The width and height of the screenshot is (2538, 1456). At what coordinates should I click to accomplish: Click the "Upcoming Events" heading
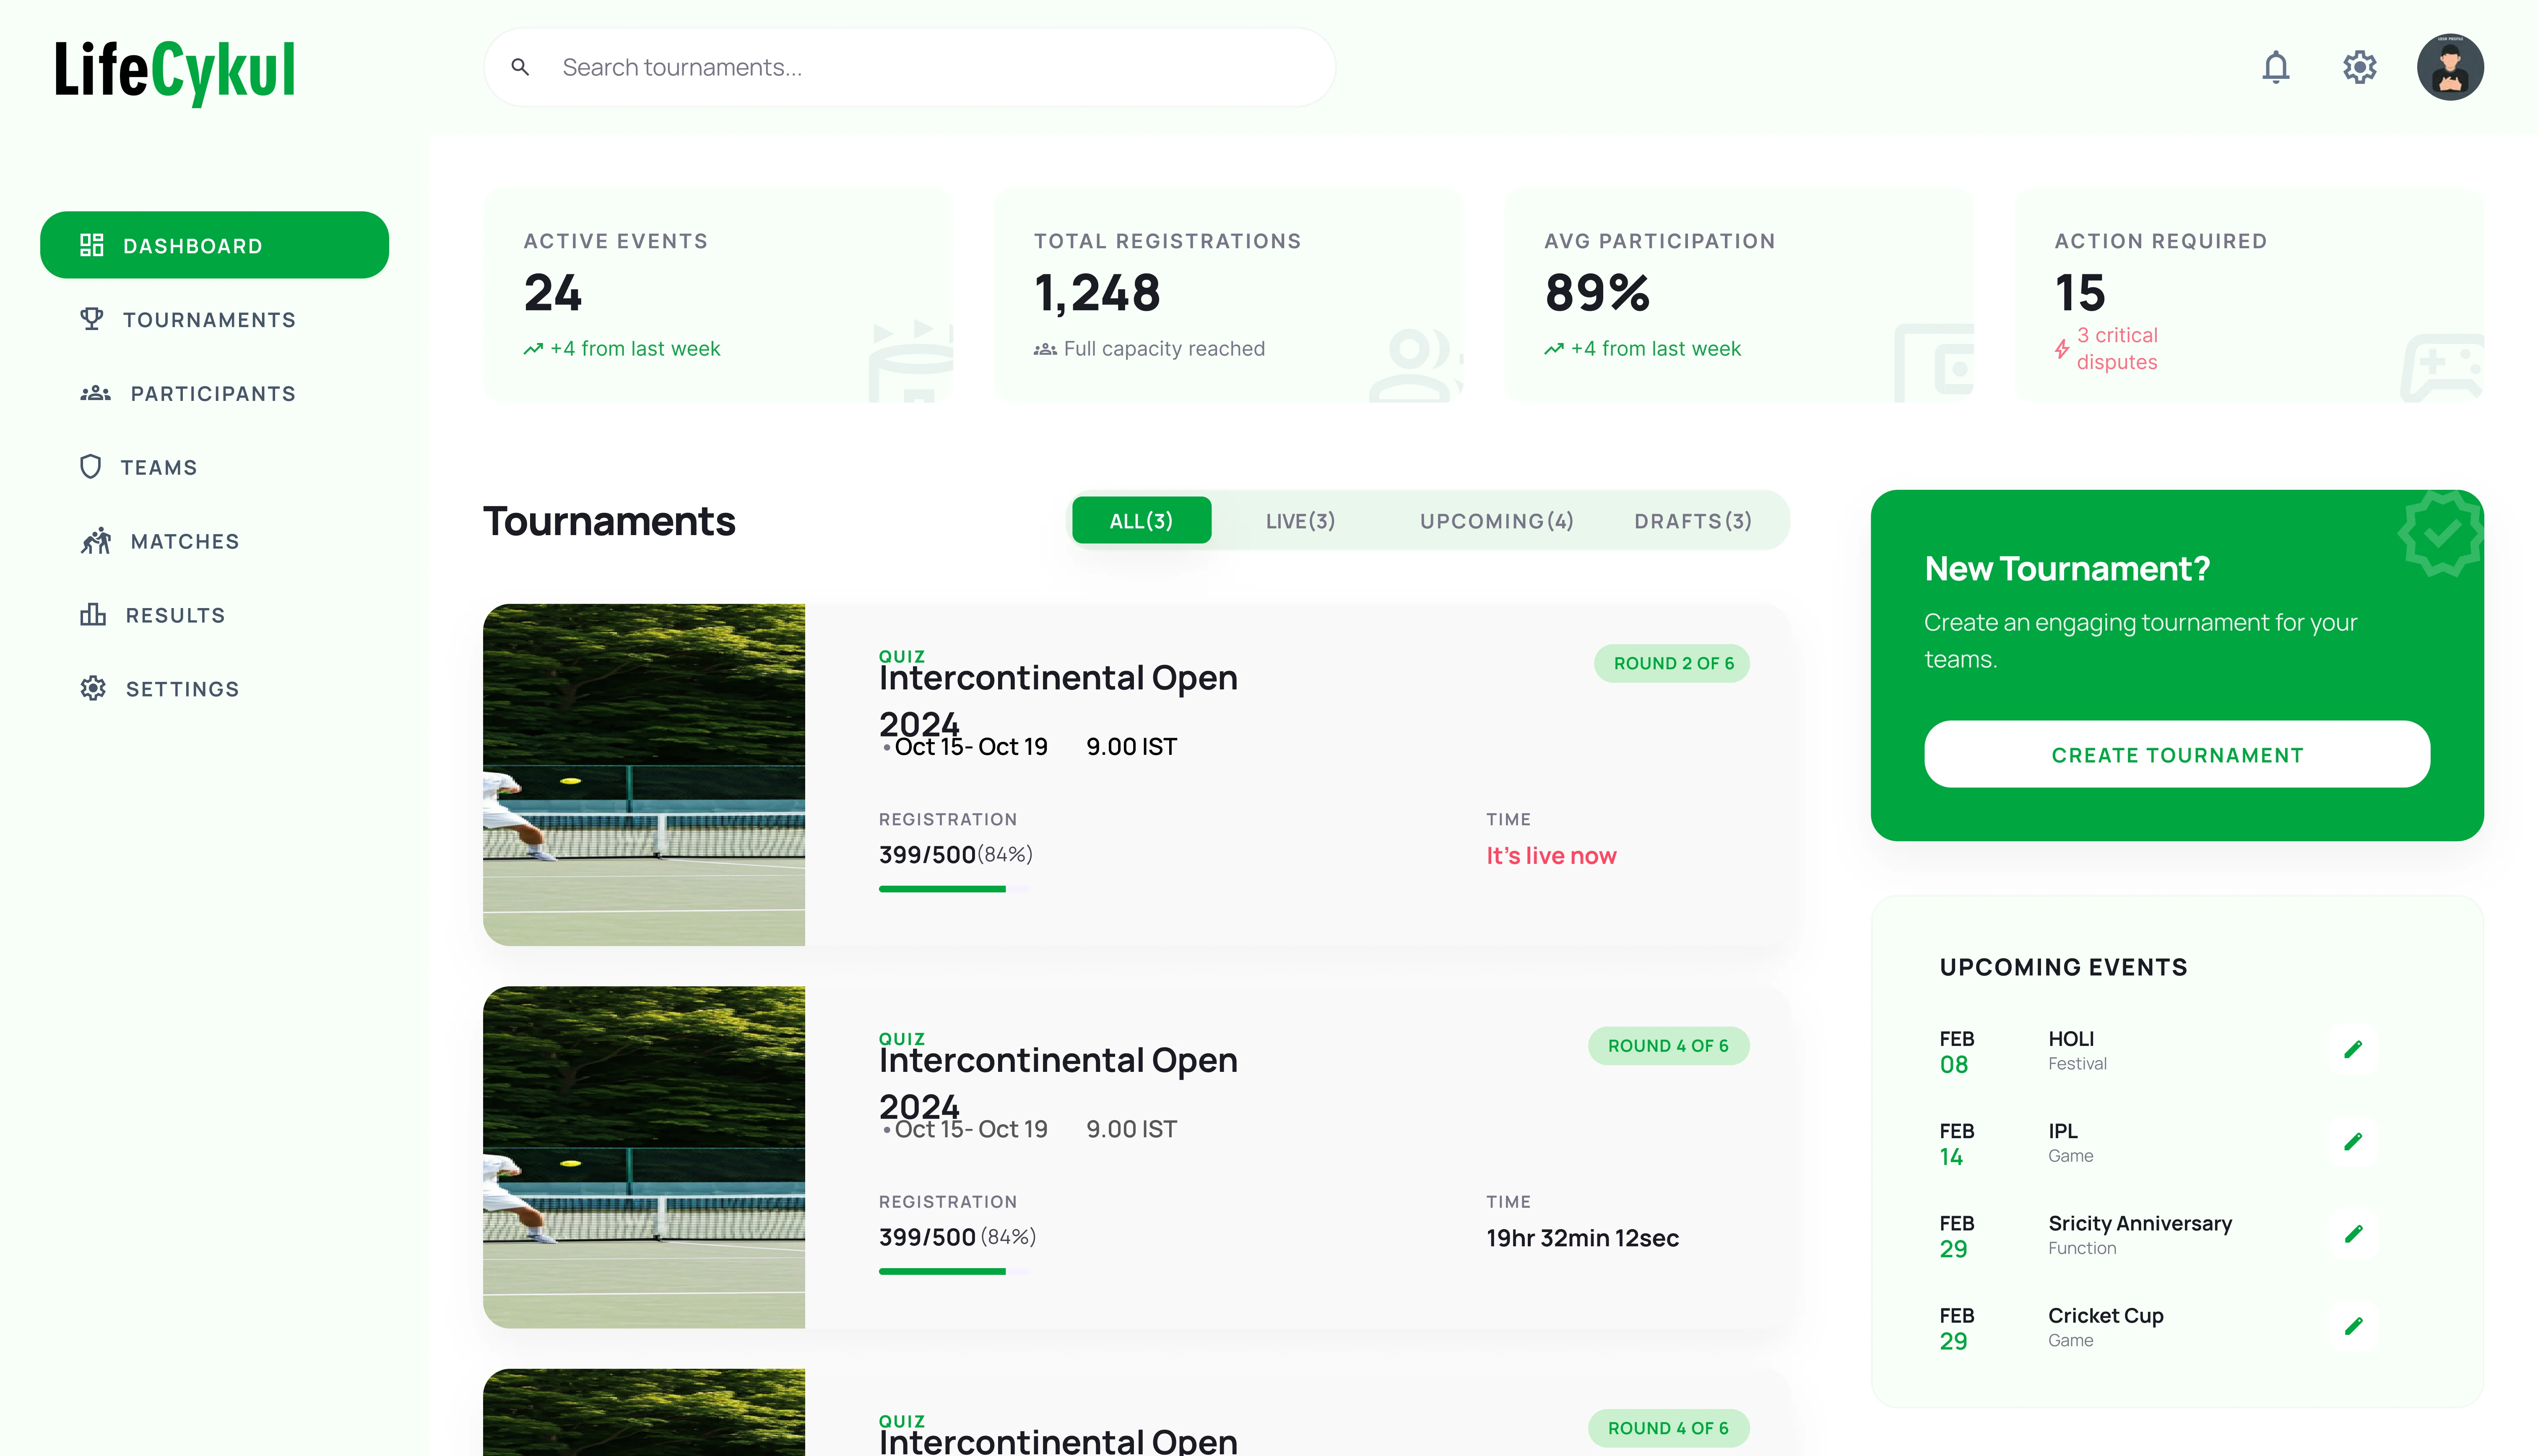coord(2063,966)
